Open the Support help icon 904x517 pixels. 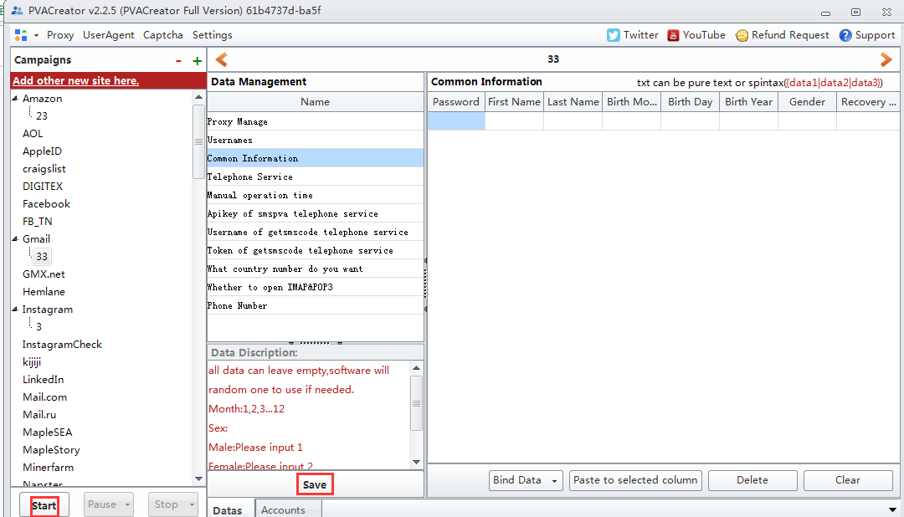(x=845, y=35)
